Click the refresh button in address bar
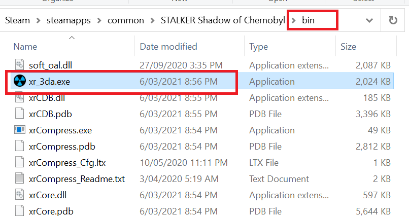The width and height of the screenshot is (409, 216). (x=393, y=21)
